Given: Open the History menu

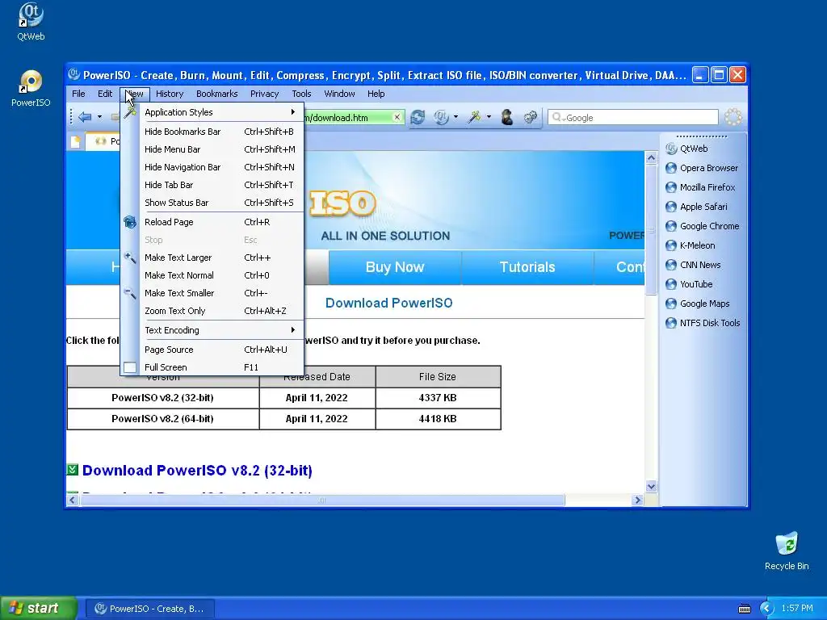Looking at the screenshot, I should (170, 94).
